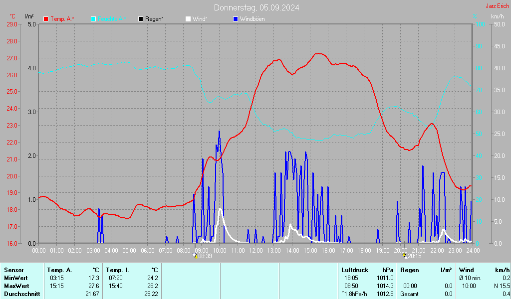Click the Luftdruck column header
Screen dimensions: 511x299
(x=355, y=270)
